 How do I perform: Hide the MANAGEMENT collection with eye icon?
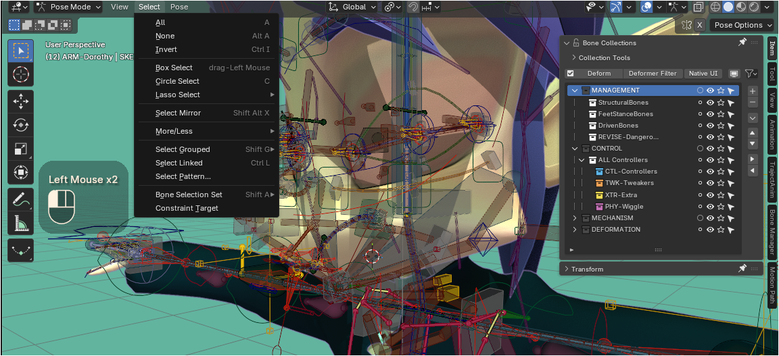[711, 91]
